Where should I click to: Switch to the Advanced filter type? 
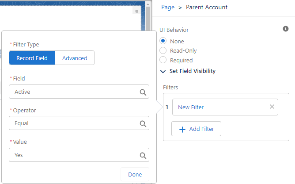75,58
